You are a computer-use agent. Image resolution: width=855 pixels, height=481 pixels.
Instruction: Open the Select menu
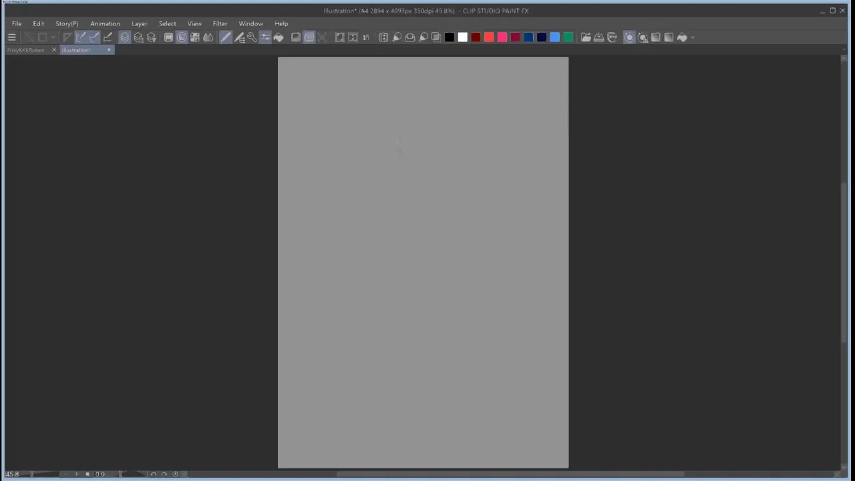pyautogui.click(x=167, y=23)
